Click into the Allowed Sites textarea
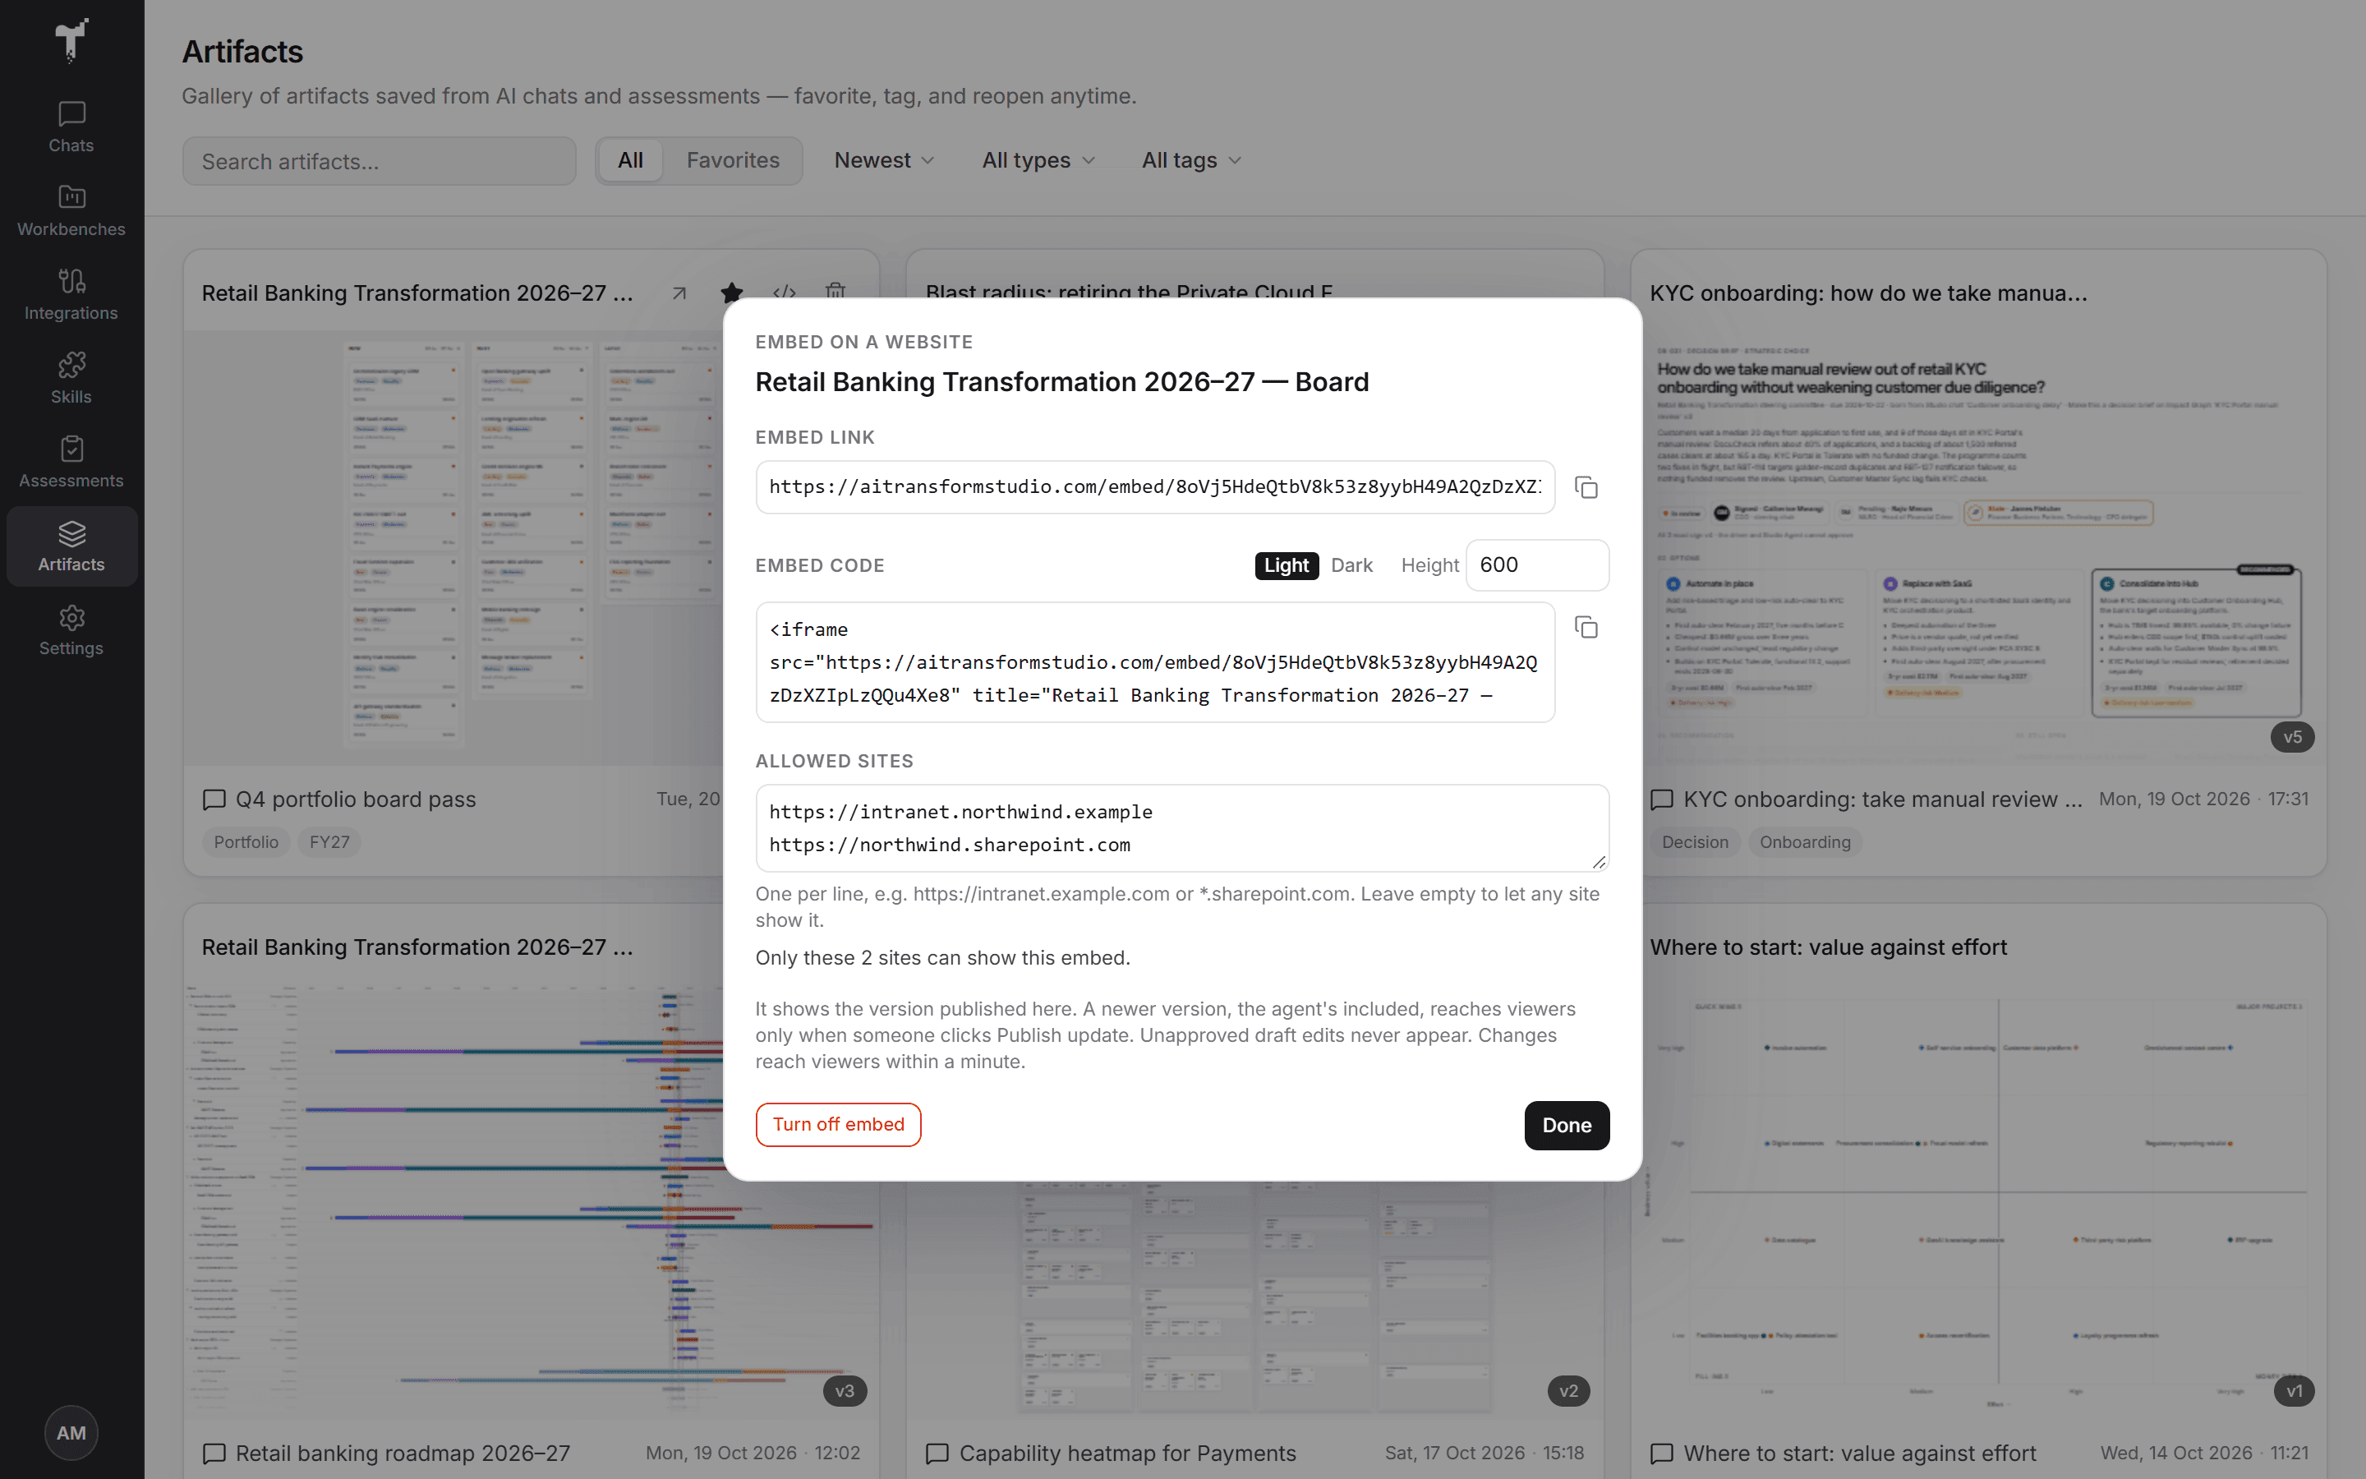This screenshot has height=1479, width=2366. [1182, 828]
